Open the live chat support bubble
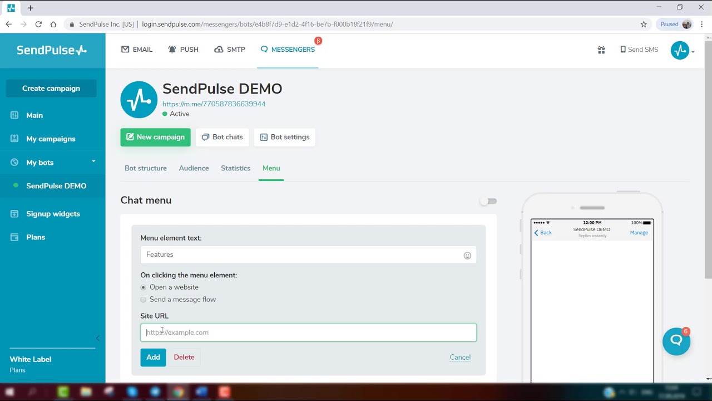712x401 pixels. [x=676, y=341]
